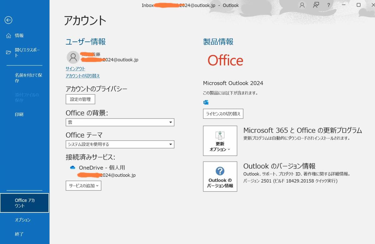Viewport: 375px width, 244px height.
Task: Click the back arrow icon
Action: tap(8, 20)
